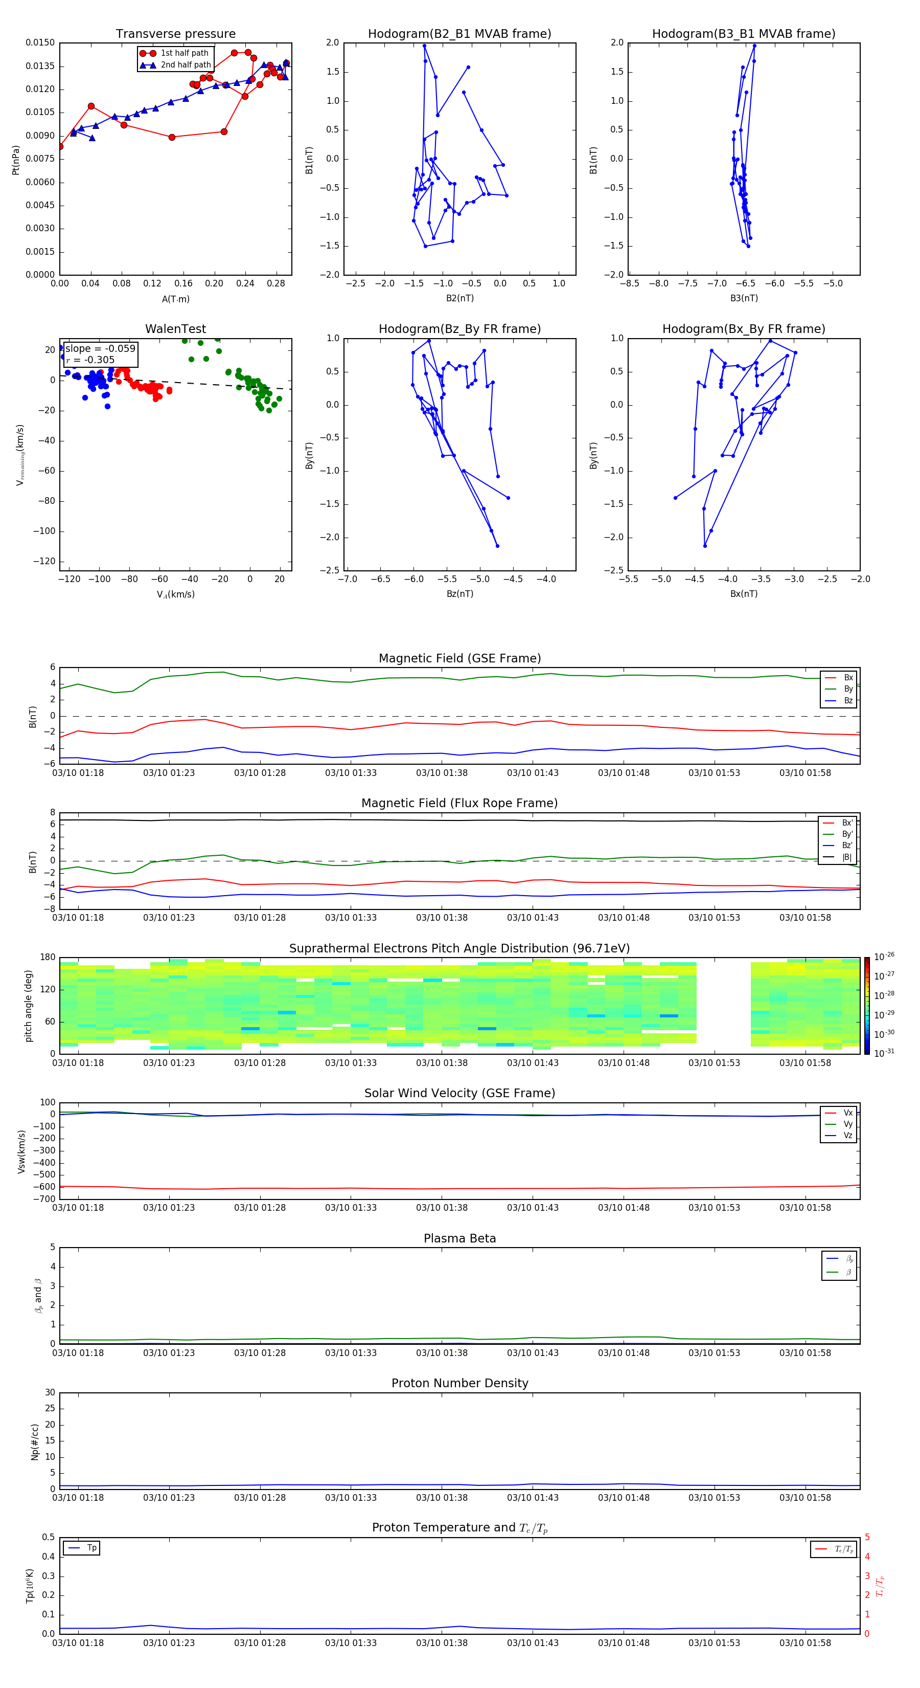Click 'Vx' legend entry in velocity plot
920x1688 pixels.
(839, 1113)
